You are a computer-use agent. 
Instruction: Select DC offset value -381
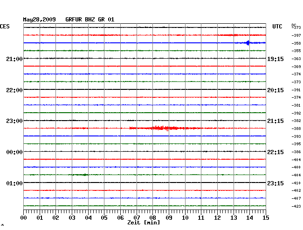coord(296,105)
